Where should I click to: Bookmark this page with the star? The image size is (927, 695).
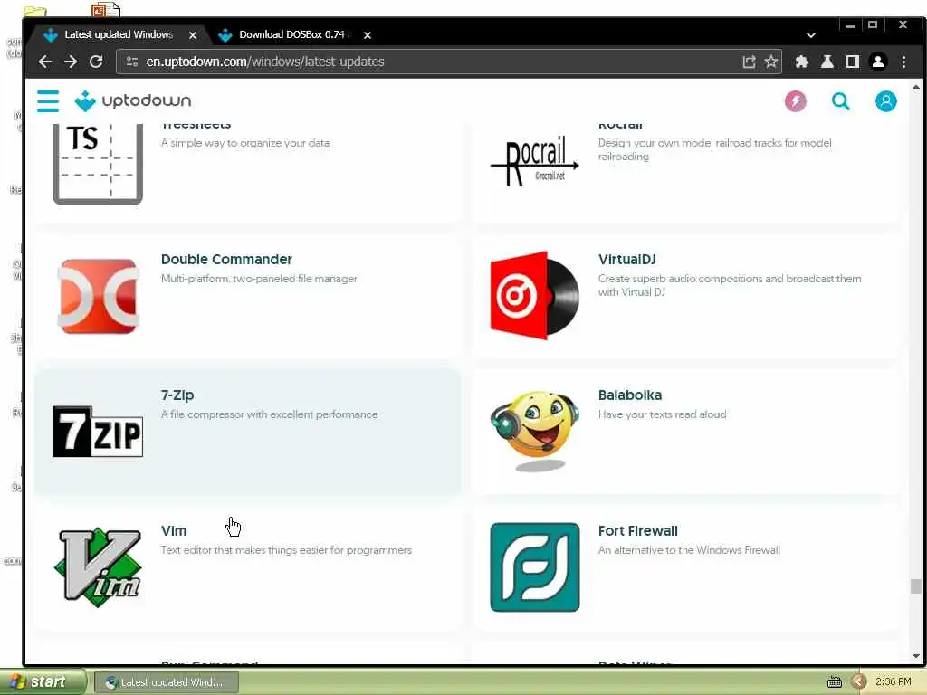pyautogui.click(x=771, y=62)
